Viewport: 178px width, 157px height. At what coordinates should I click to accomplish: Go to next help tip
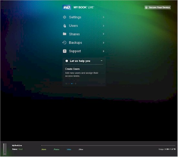click(76, 84)
